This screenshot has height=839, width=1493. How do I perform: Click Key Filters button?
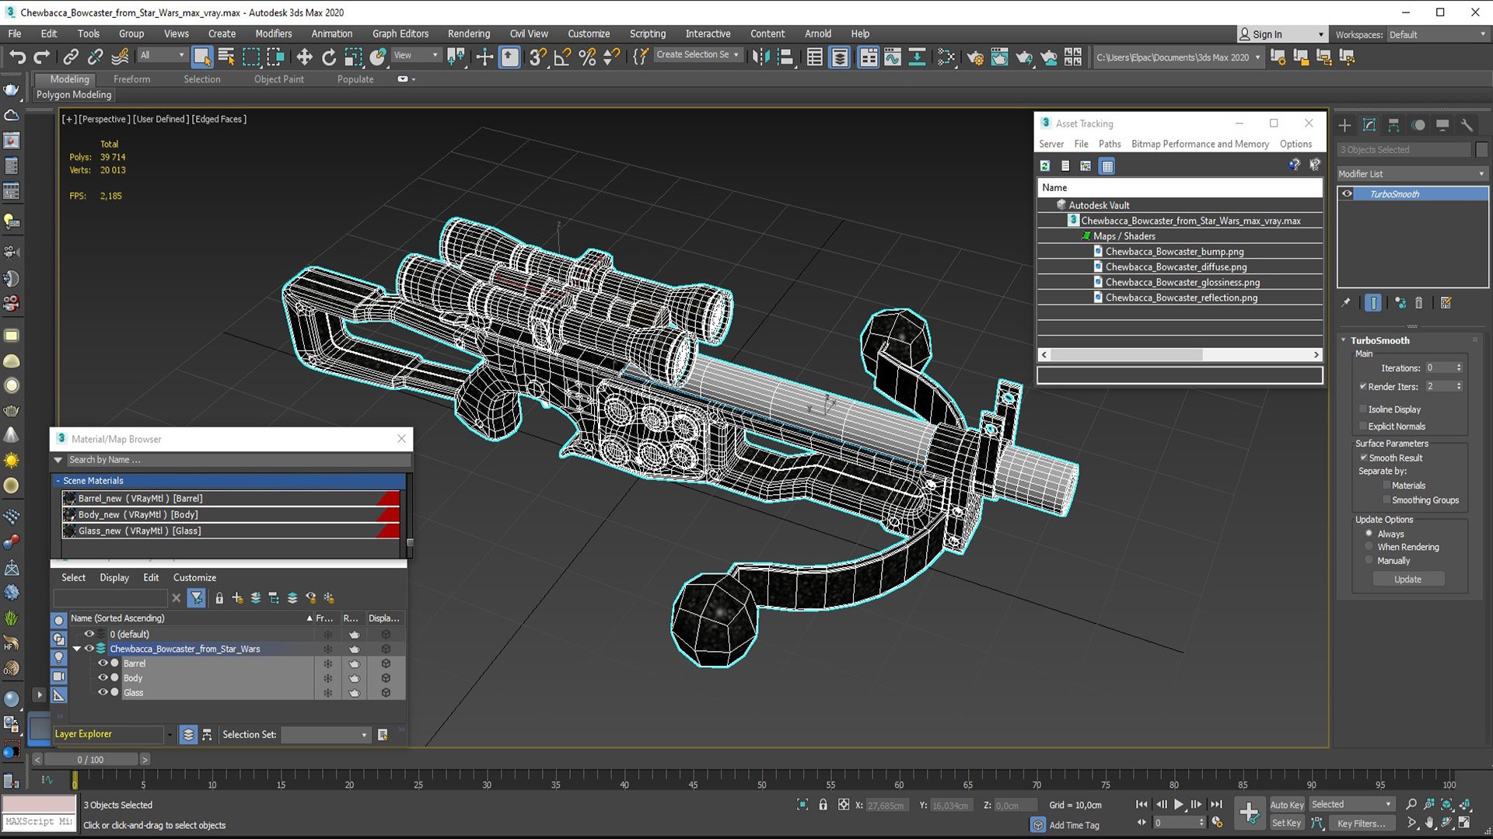click(1361, 823)
